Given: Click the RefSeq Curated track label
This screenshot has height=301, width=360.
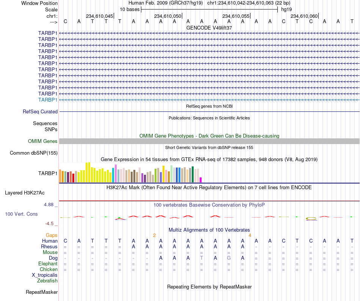Looking at the screenshot, I should pos(40,111).
